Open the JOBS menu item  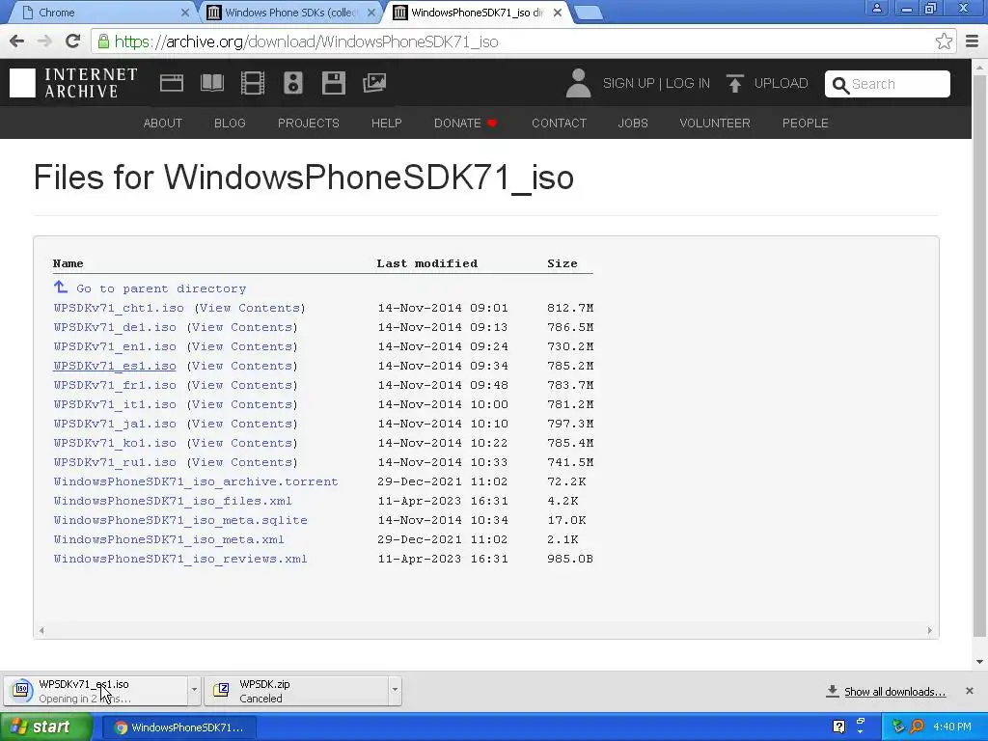click(x=633, y=123)
